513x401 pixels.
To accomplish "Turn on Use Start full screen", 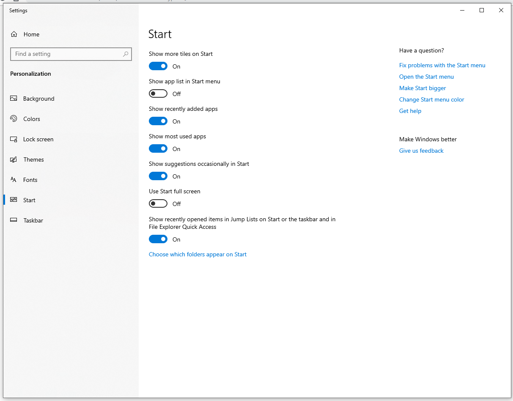I will pos(158,204).
